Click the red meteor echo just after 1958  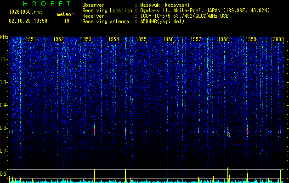228,133
